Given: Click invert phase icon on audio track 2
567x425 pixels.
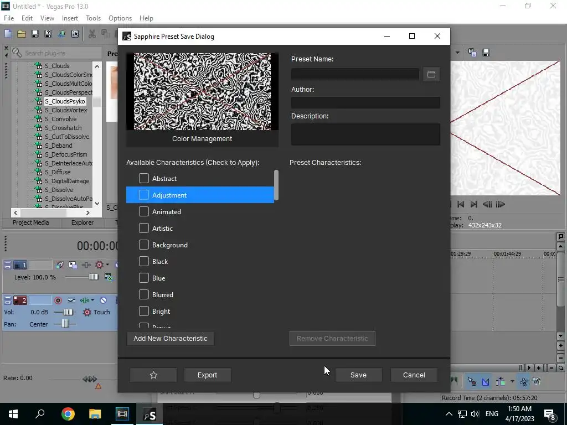Looking at the screenshot, I should click(x=71, y=300).
